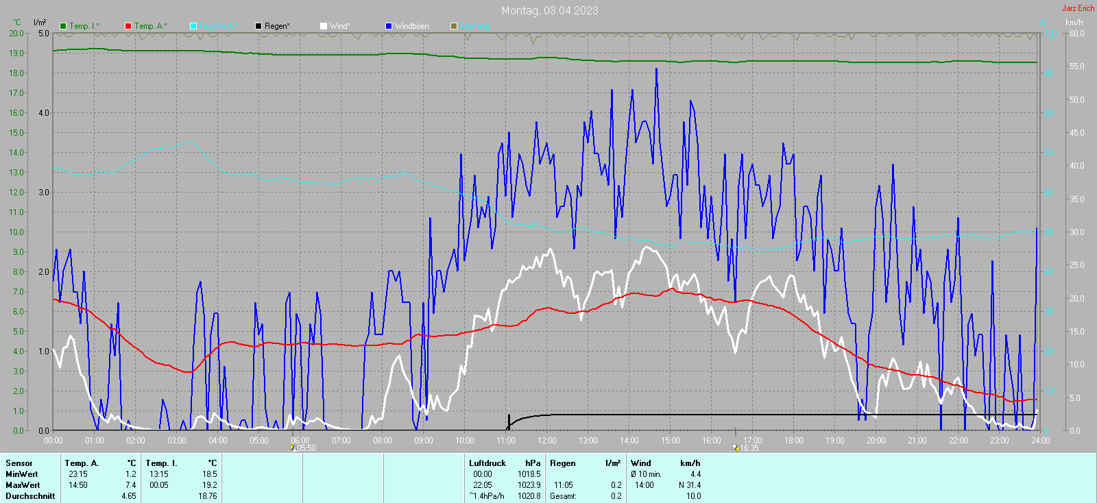Click the olive Empfang legend swatch
1097x503 pixels.
point(454,26)
